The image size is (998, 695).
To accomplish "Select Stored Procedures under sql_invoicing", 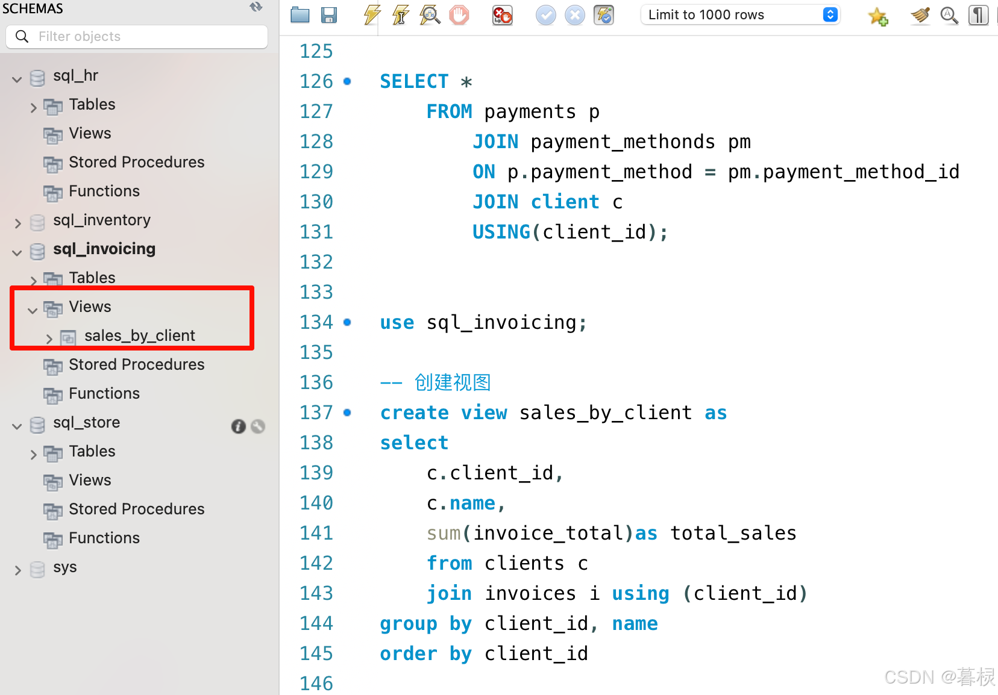I will [137, 364].
